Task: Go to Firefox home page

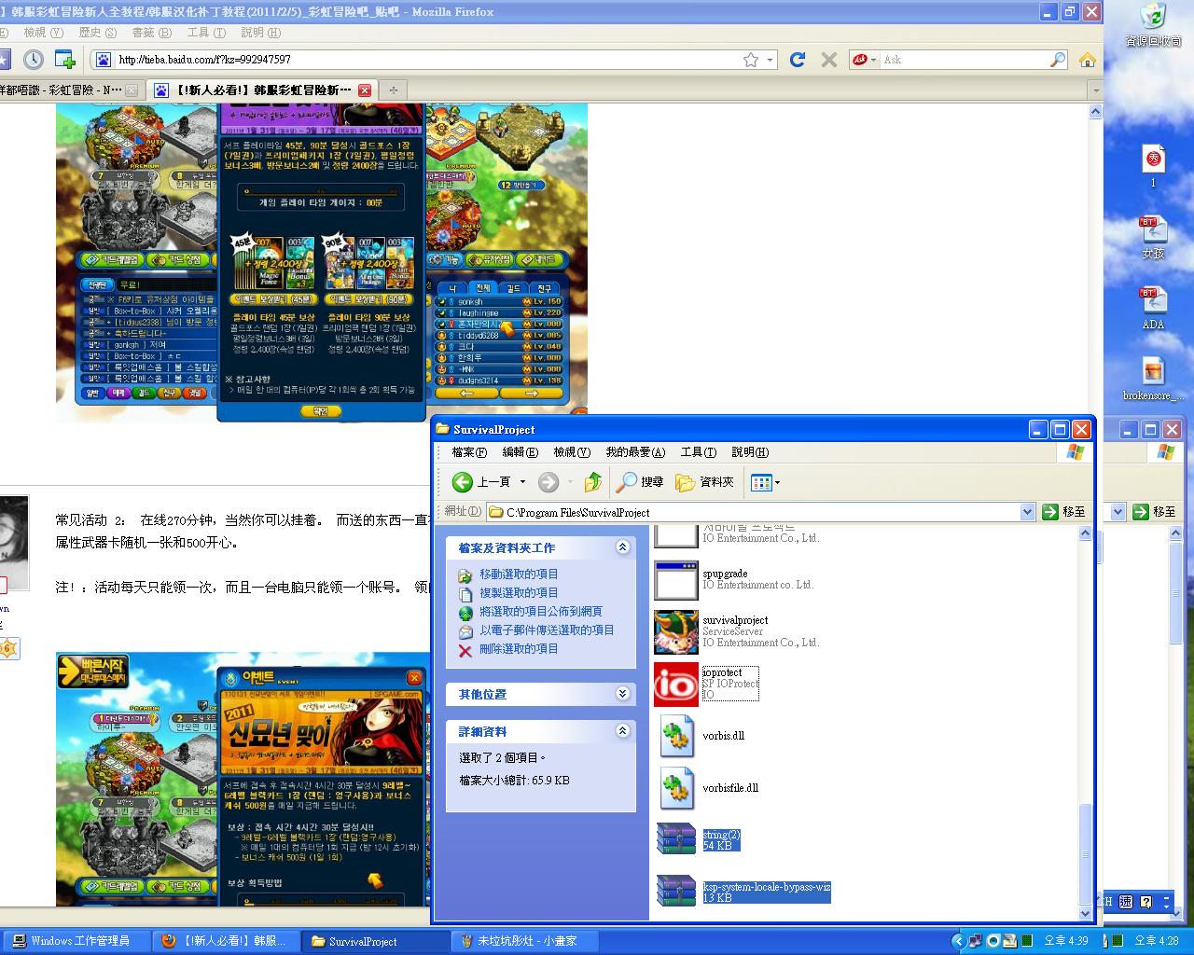Action: 1087,60
